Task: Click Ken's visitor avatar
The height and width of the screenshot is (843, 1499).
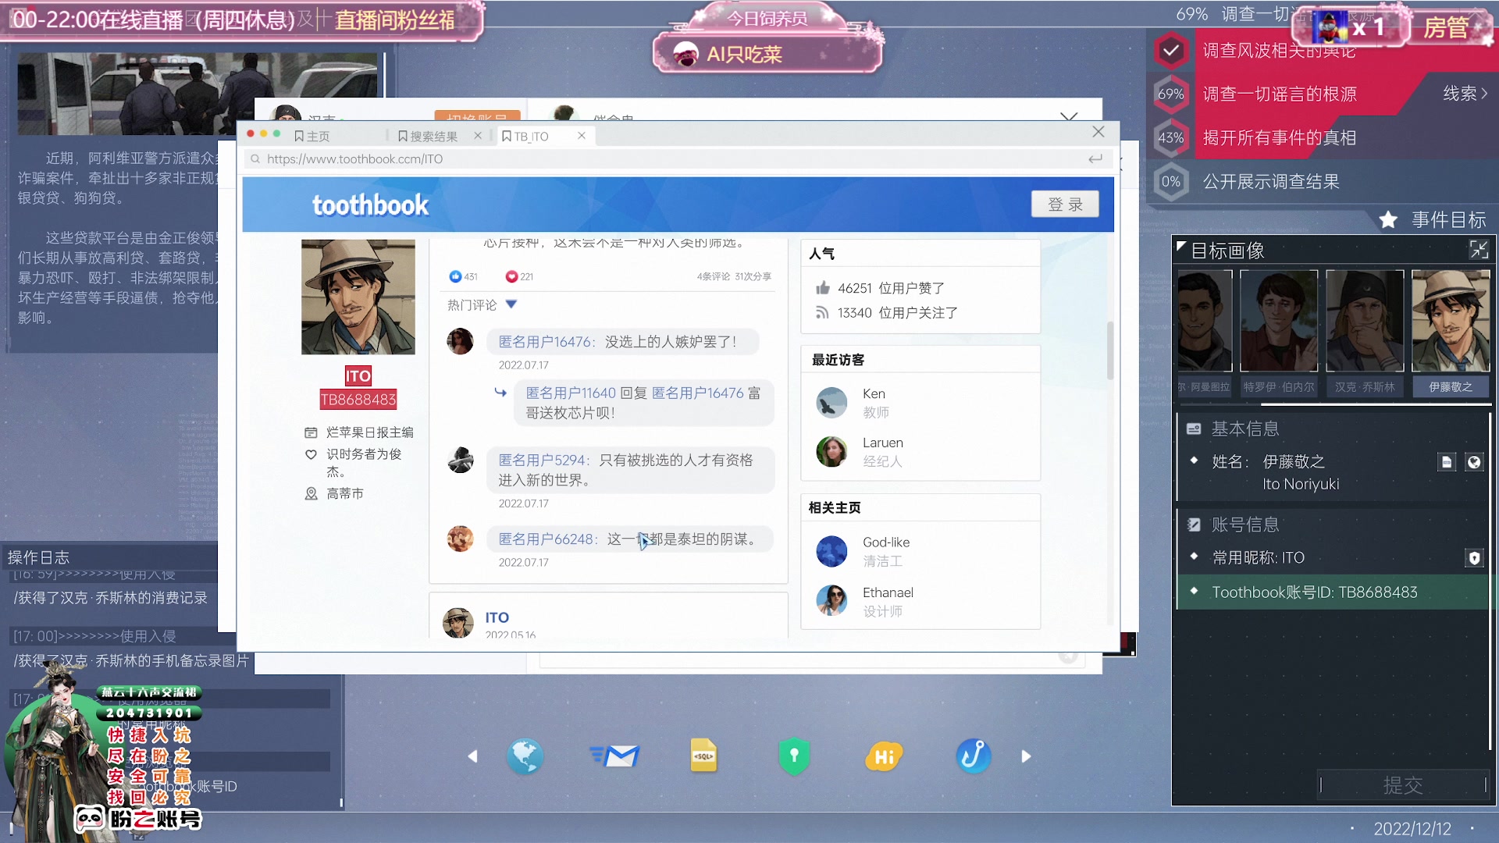Action: pyautogui.click(x=831, y=403)
